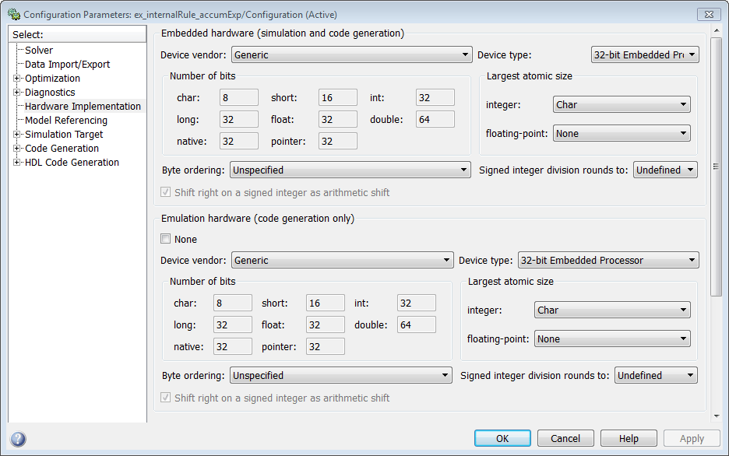This screenshot has width=729, height=456.
Task: Expand the Simulation Target node
Action: (16, 134)
